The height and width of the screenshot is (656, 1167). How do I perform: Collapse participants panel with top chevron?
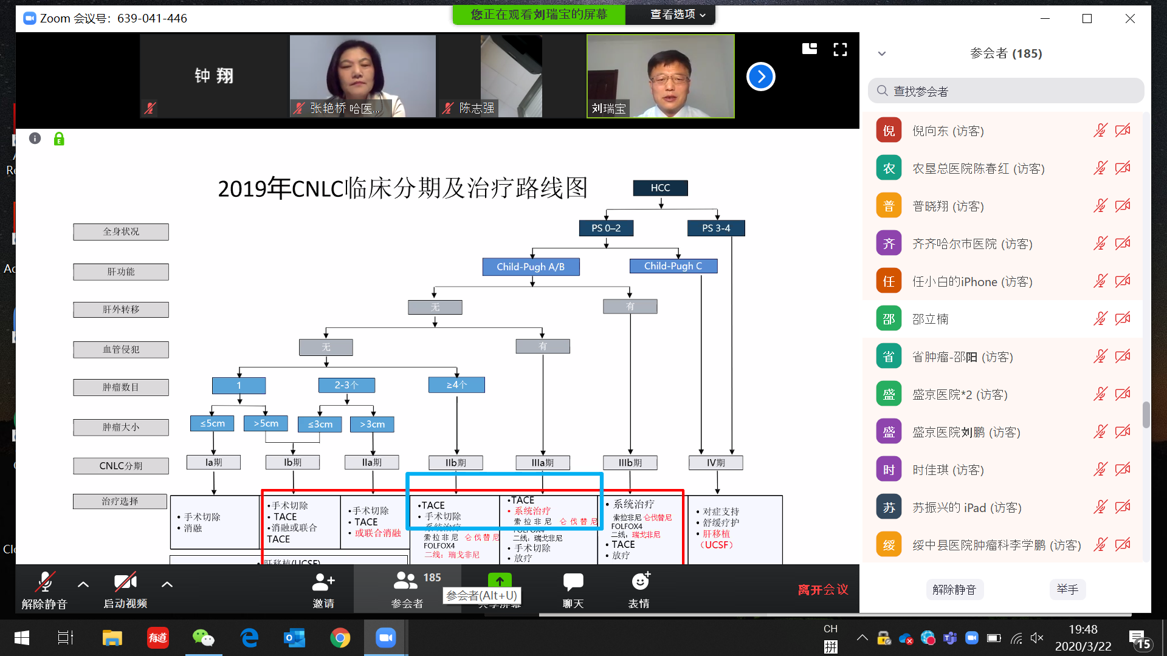[x=882, y=53]
